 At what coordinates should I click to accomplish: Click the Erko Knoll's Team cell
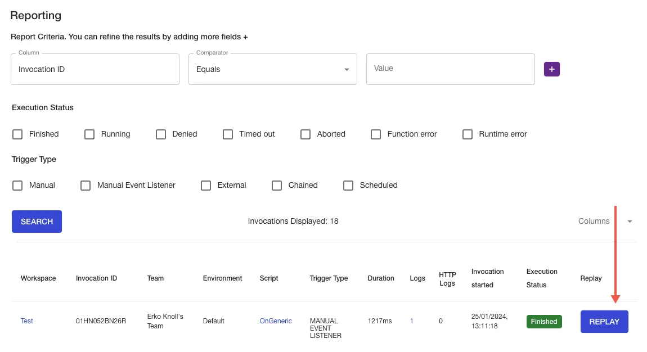tap(165, 321)
